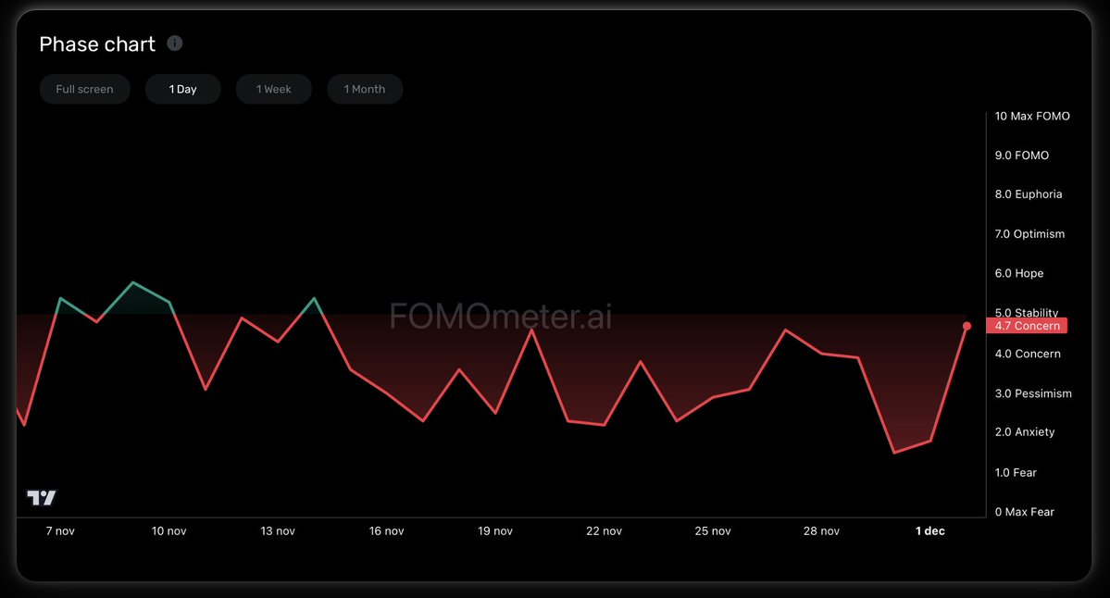Select the 1 Day timeframe
The height and width of the screenshot is (598, 1110).
[182, 88]
